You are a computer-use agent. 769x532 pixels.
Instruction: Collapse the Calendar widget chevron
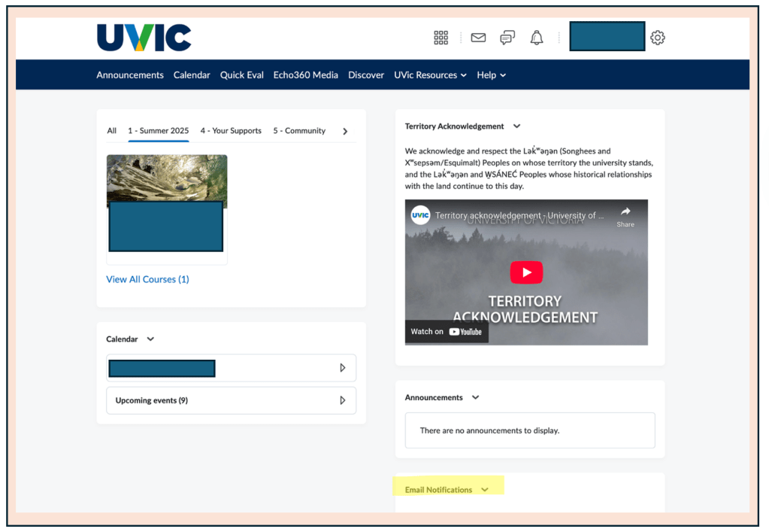coord(150,339)
